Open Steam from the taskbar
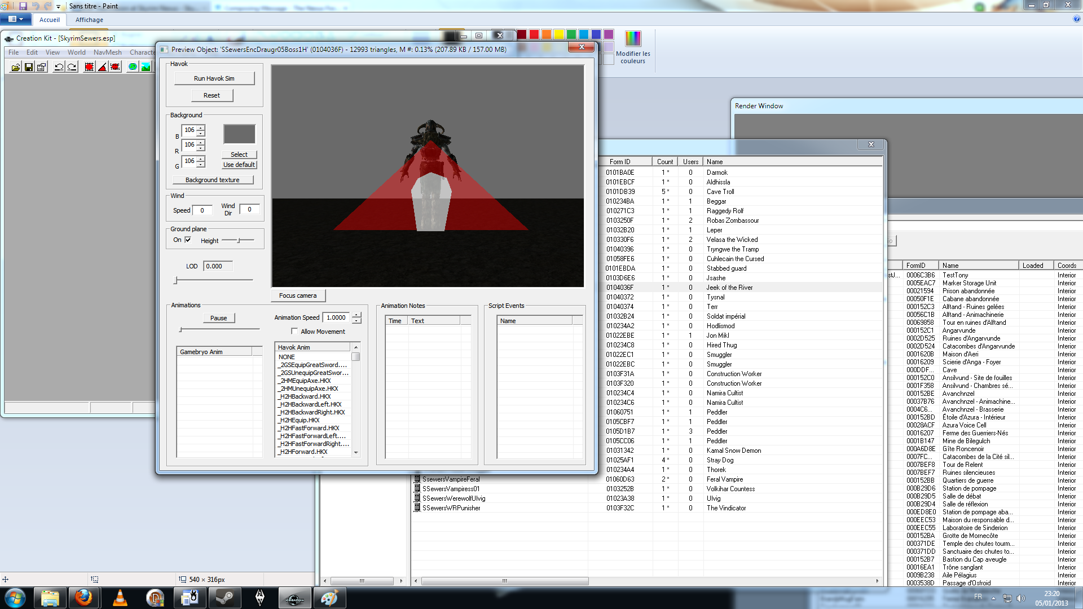Screen dimensions: 1083x609 pos(224,598)
